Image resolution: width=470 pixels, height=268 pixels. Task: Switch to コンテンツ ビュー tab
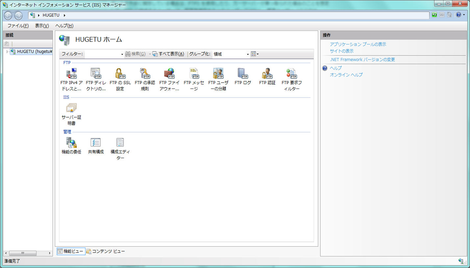[x=106, y=251]
